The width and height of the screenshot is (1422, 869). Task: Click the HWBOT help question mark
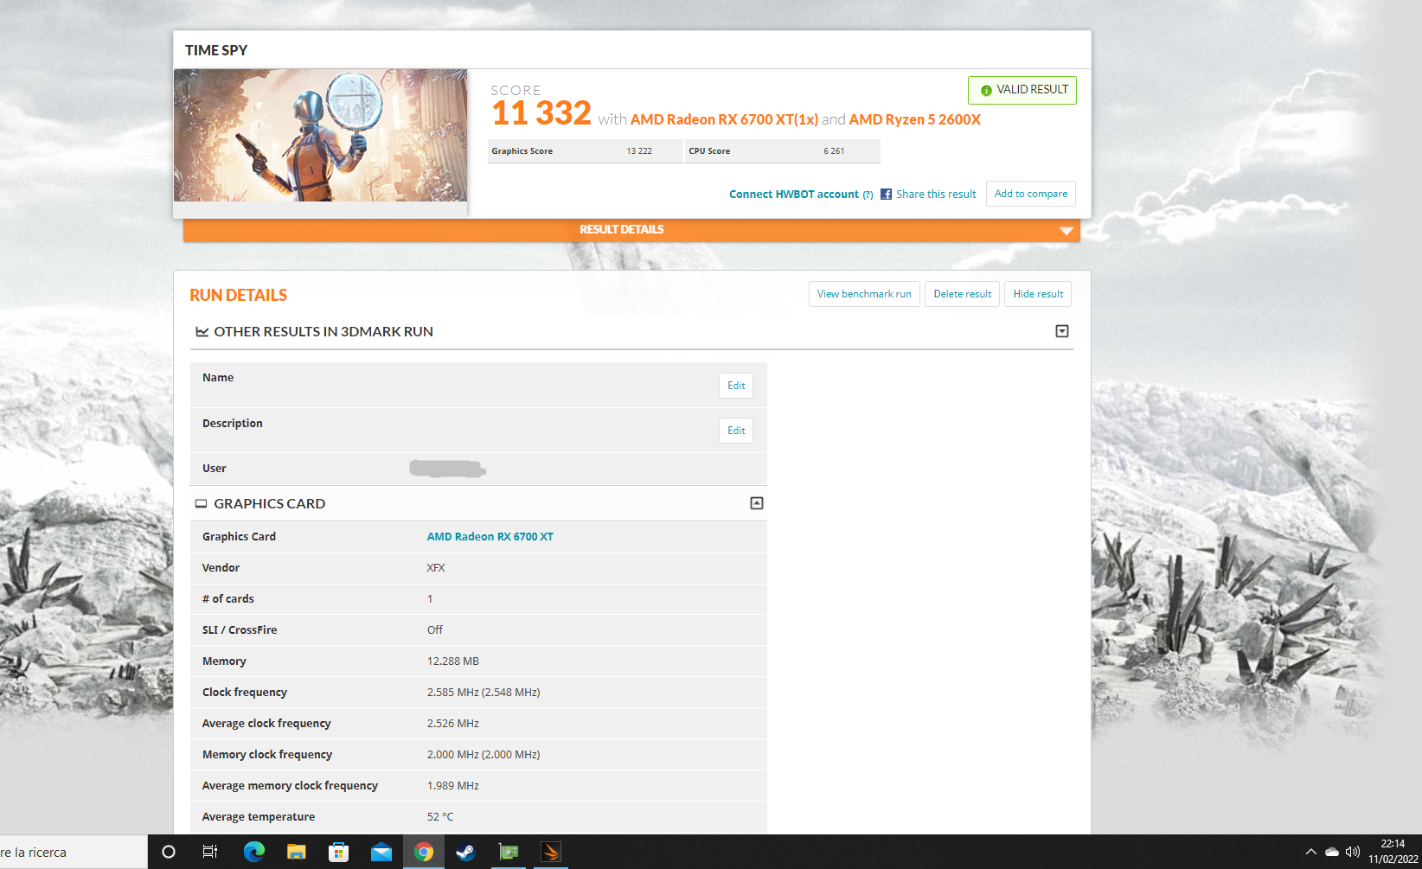tap(868, 195)
